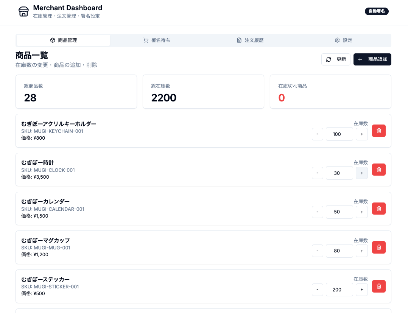This screenshot has width=408, height=313.
Task: Decrease stock for むぎぼー時計
Action: 317,173
